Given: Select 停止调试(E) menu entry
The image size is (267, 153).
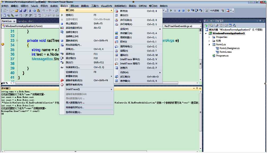Looking at the screenshot, I should click(86, 24).
